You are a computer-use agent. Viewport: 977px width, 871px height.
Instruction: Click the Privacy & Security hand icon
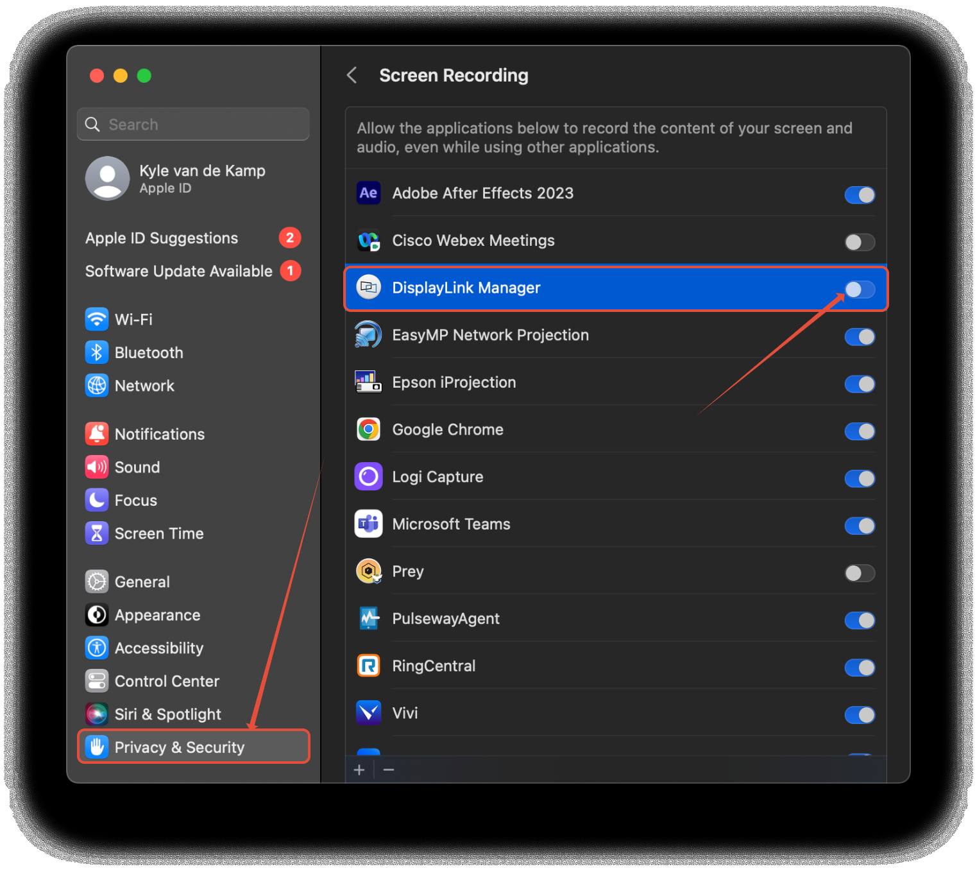tap(97, 747)
